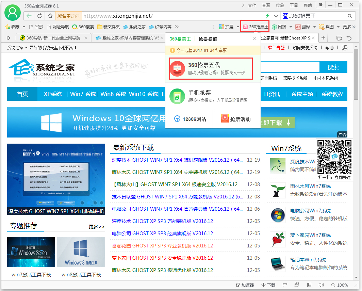Viewport: 362px width, 291px height.
Task: Open the 收藏 menu in the title bar
Action: [x=280, y=5]
